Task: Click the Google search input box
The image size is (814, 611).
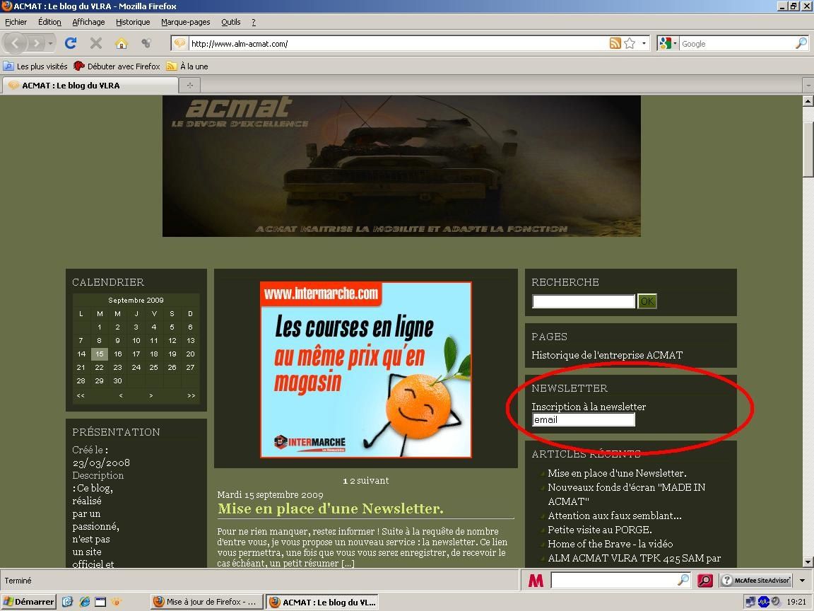Action: point(736,44)
